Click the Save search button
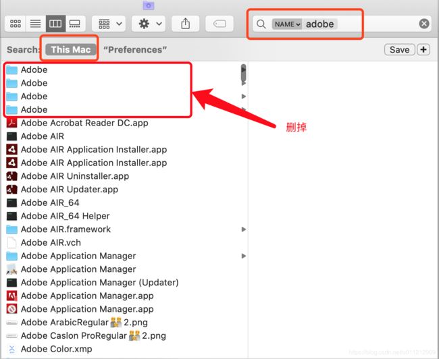The height and width of the screenshot is (359, 439). click(x=399, y=50)
